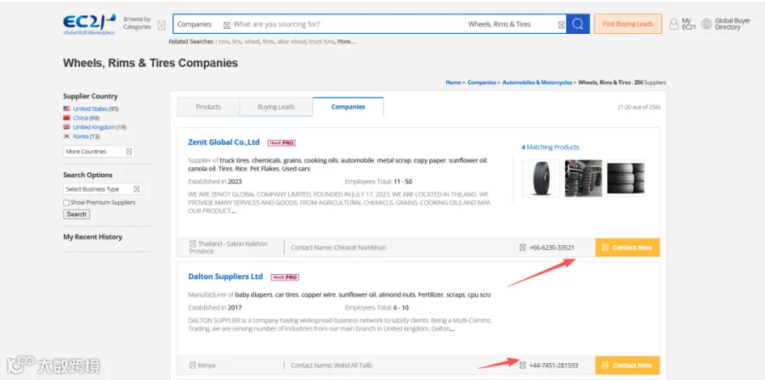The image size is (765, 380).
Task: Go to Automobiles & Motorcycles breadcrumb
Action: click(x=537, y=83)
